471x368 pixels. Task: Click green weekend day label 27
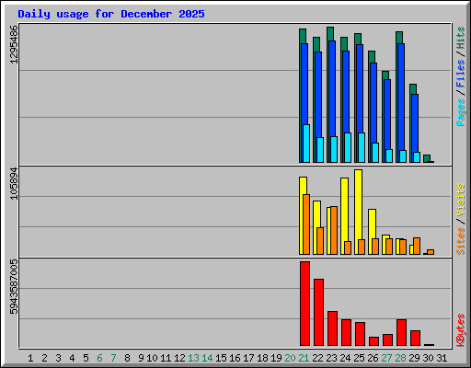(386, 358)
